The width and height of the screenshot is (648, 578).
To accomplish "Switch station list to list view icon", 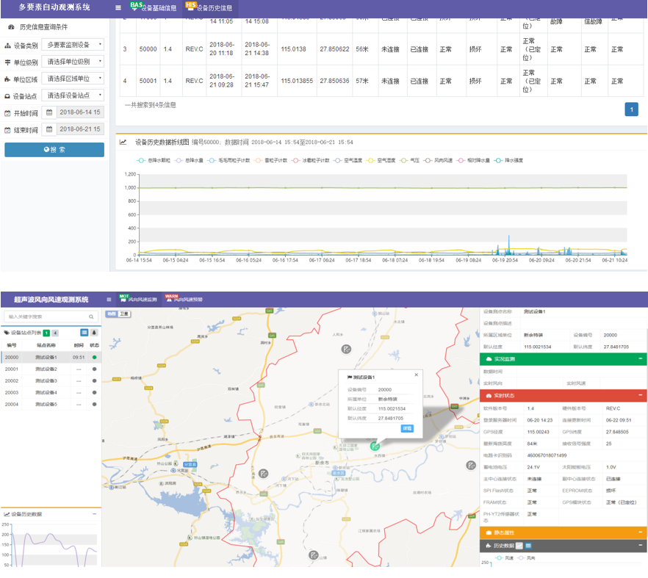I will pyautogui.click(x=84, y=333).
